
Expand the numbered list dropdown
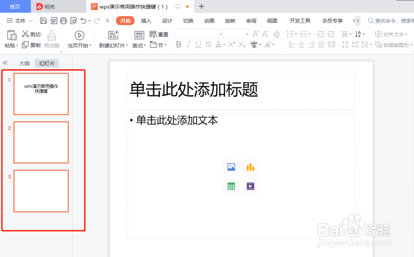point(309,34)
